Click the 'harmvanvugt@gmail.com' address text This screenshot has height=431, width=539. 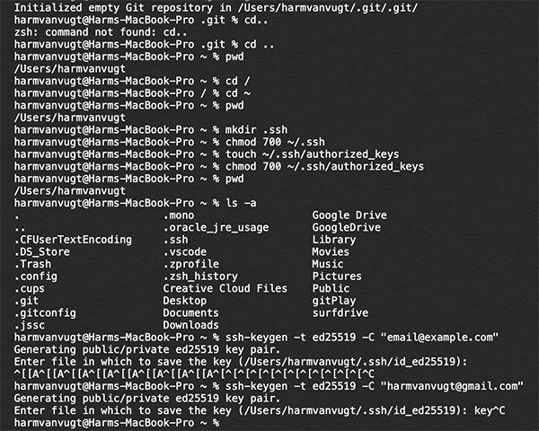coord(452,386)
